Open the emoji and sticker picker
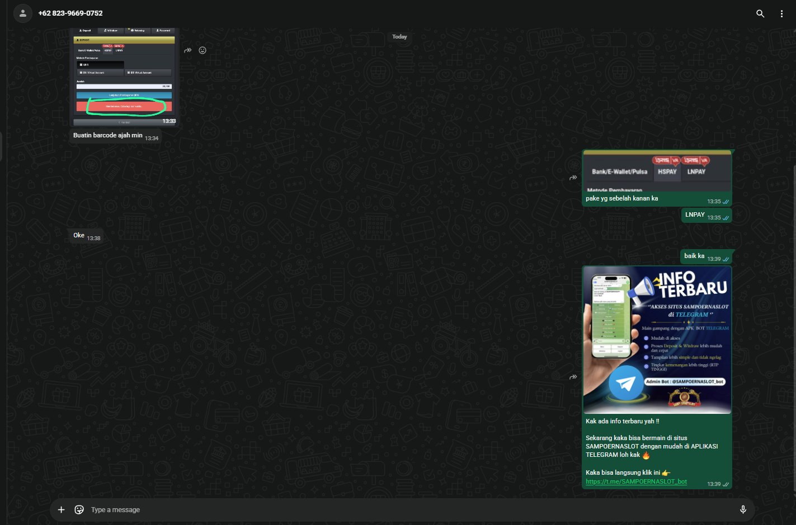Image resolution: width=796 pixels, height=525 pixels. (79, 510)
